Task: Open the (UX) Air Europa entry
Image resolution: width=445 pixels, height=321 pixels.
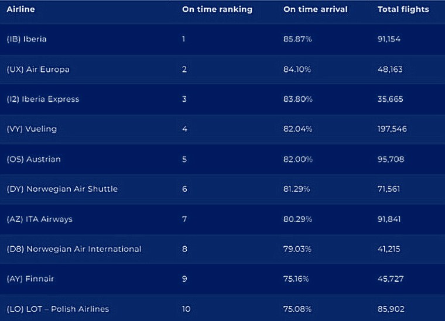Action: pyautogui.click(x=37, y=69)
